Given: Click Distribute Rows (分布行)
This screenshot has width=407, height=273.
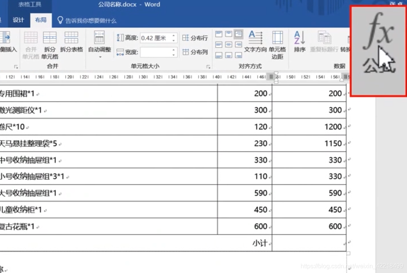Looking at the screenshot, I should tap(195, 38).
